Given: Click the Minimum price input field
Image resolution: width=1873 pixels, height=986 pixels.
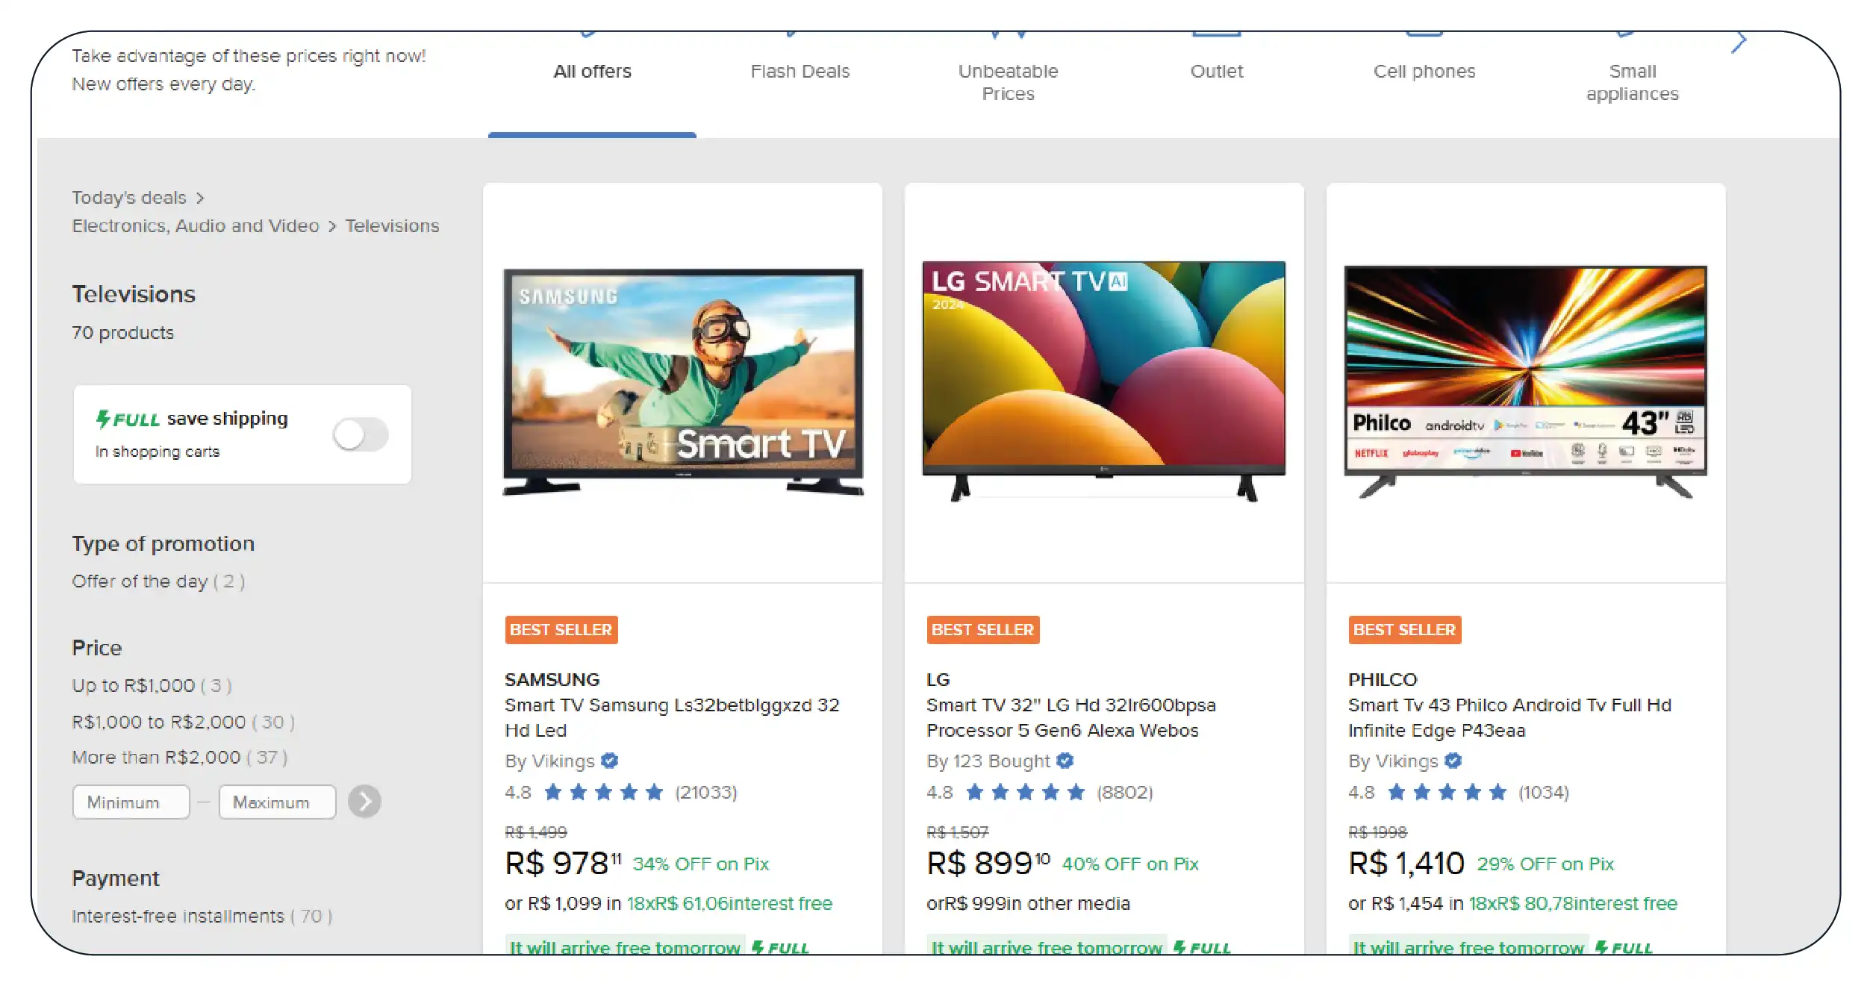Looking at the screenshot, I should [x=131, y=802].
